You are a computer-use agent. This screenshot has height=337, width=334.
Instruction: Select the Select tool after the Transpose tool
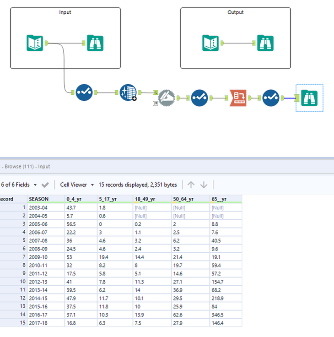[271, 98]
